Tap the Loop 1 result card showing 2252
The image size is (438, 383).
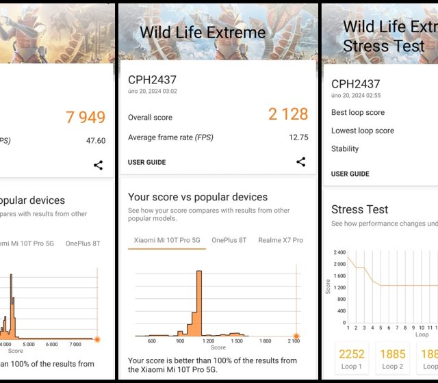coord(352,358)
